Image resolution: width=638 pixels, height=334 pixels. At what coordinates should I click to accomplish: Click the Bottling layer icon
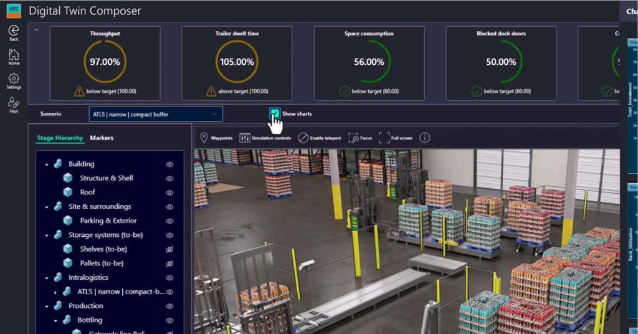67,320
